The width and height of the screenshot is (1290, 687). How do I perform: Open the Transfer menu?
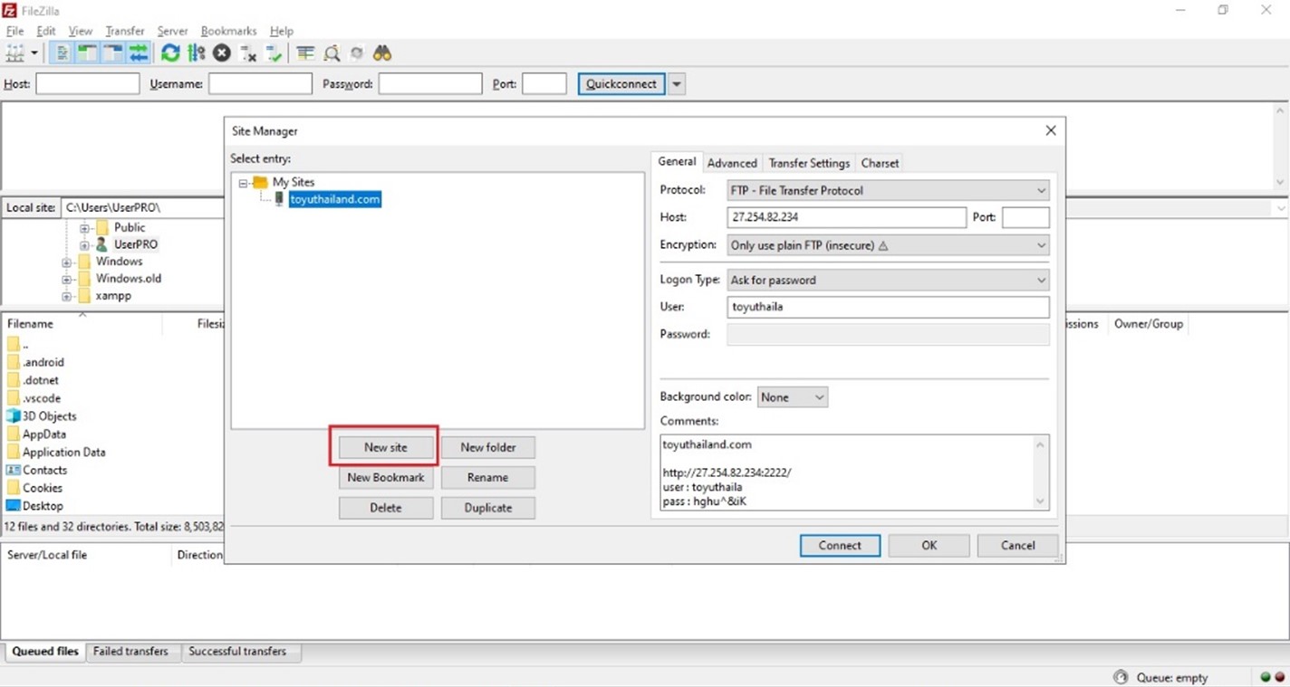125,31
